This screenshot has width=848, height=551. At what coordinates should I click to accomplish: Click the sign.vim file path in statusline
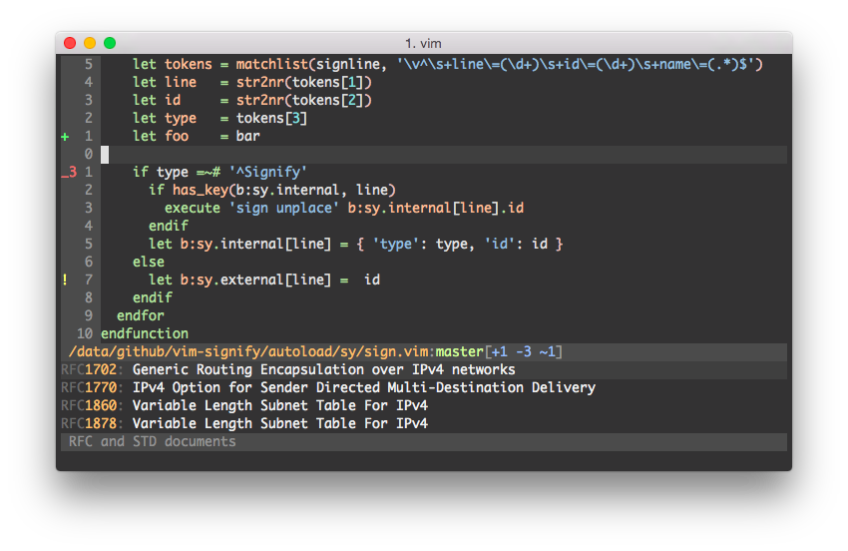[249, 352]
